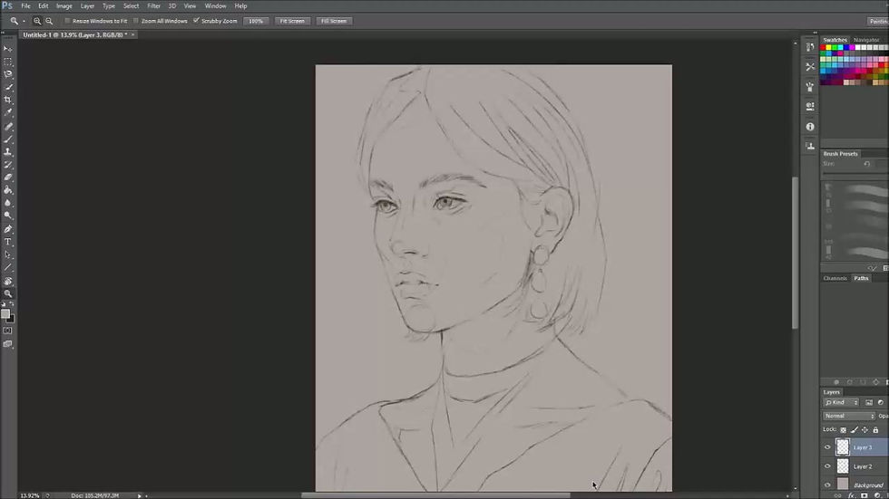Select the Move tool
The height and width of the screenshot is (499, 889).
click(x=8, y=49)
